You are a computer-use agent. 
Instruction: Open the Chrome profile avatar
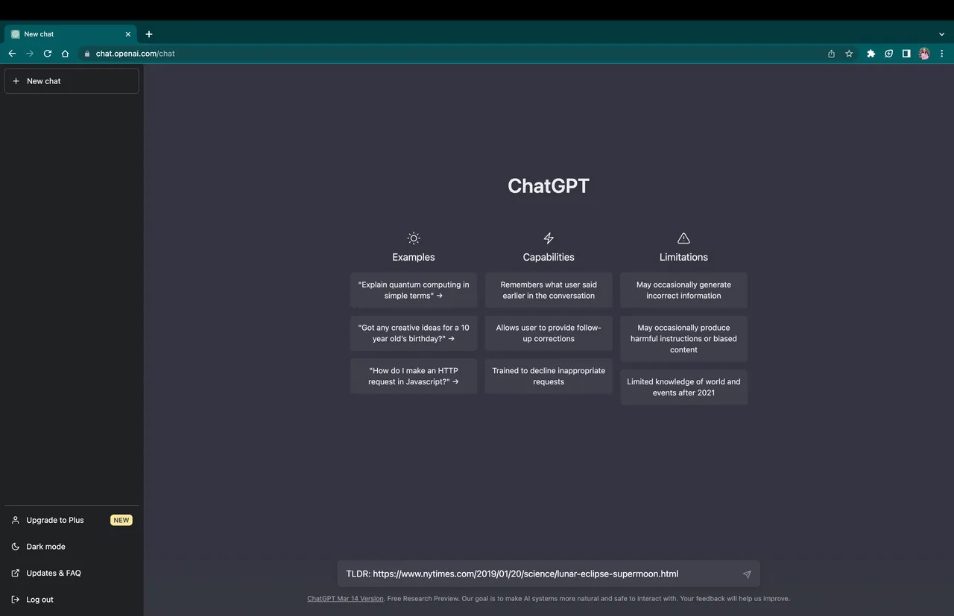(924, 54)
